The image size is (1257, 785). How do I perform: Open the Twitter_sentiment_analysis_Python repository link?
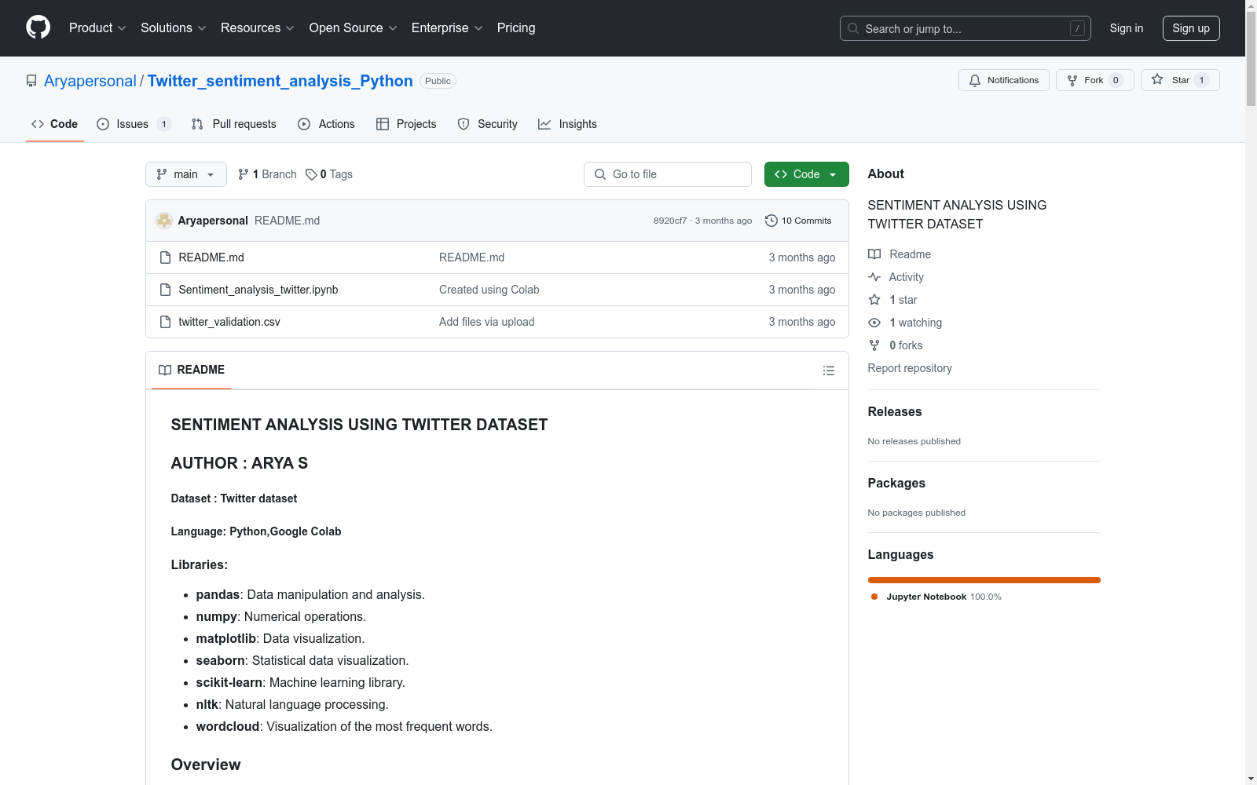[280, 81]
